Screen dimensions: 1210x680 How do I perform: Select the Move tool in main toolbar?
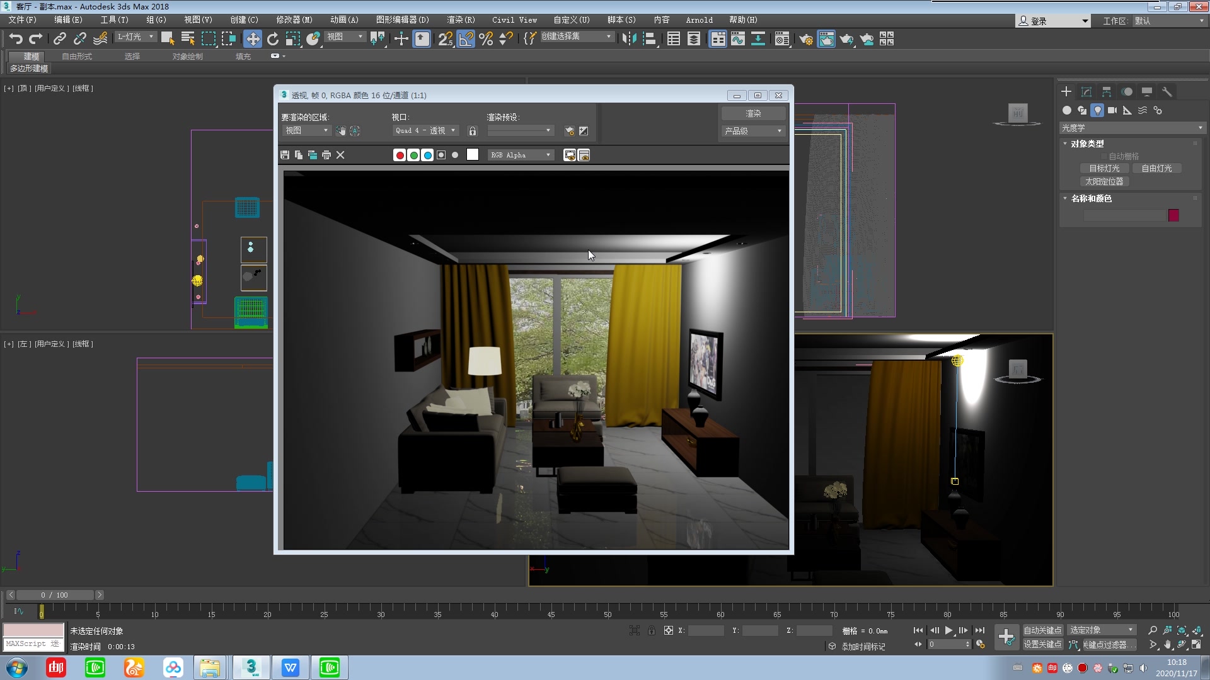(x=253, y=38)
